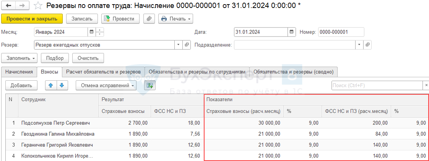
Task: Click the Поиск (Ctrl+F) search box
Action: 377,86
